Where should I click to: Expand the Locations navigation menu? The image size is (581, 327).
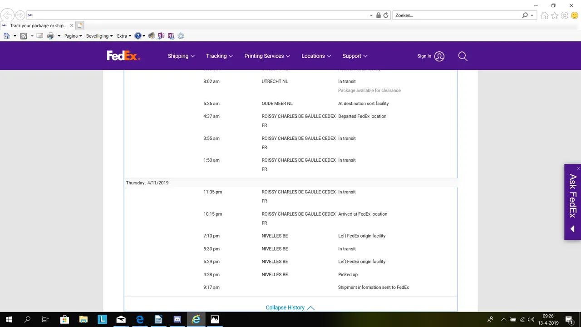pyautogui.click(x=316, y=56)
